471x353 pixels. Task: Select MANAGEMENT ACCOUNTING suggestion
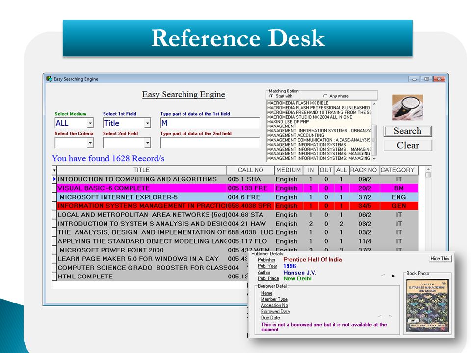pyautogui.click(x=295, y=135)
